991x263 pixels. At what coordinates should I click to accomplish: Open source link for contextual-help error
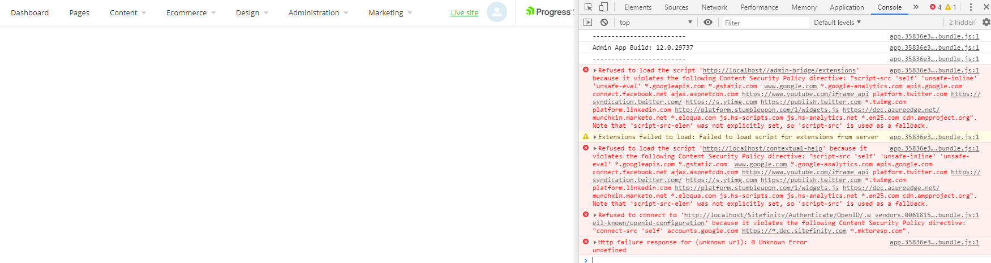click(934, 149)
